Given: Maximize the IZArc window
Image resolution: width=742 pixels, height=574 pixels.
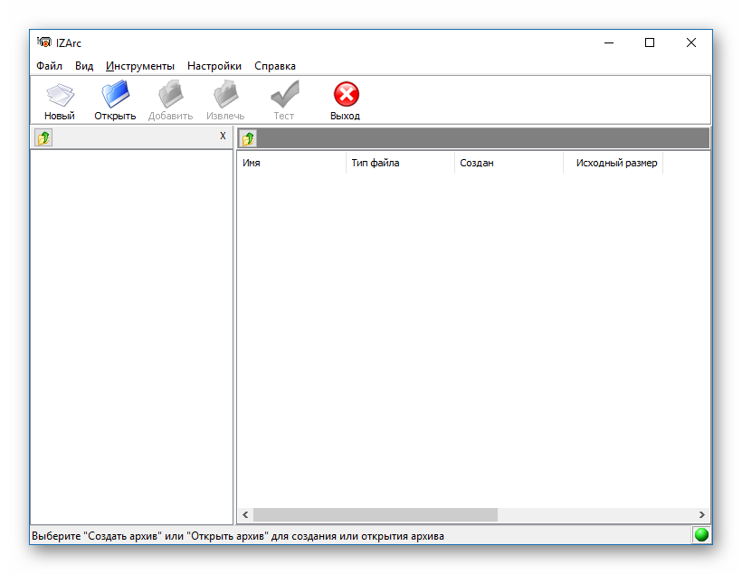Looking at the screenshot, I should click(x=650, y=43).
